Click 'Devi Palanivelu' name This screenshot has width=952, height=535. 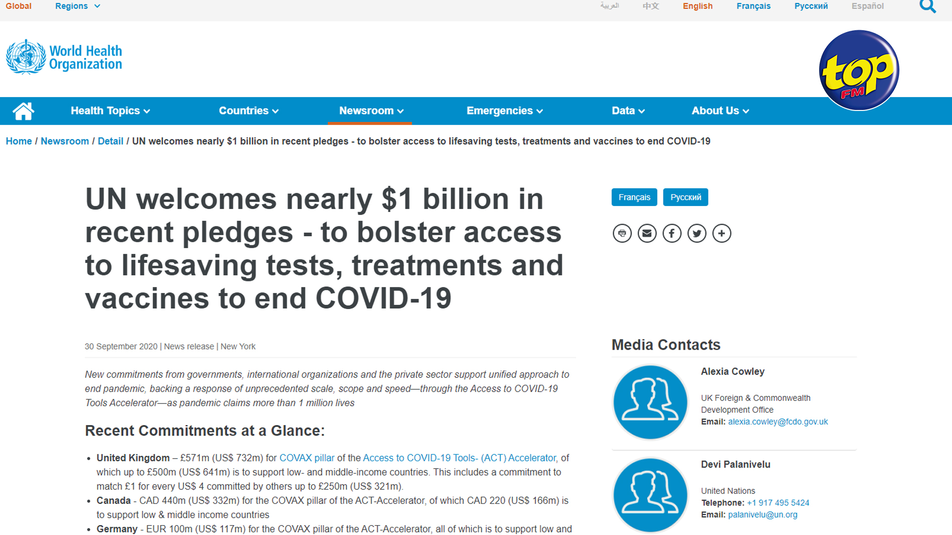pyautogui.click(x=735, y=465)
